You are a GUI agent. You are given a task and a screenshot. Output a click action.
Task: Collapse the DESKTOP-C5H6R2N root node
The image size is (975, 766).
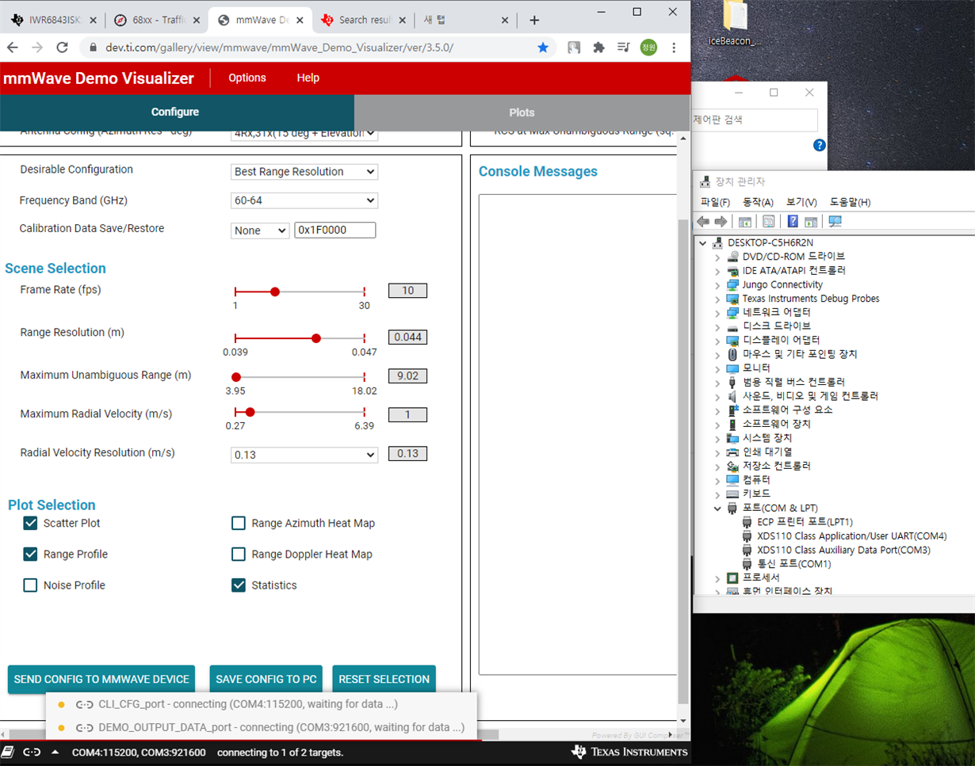tap(703, 242)
